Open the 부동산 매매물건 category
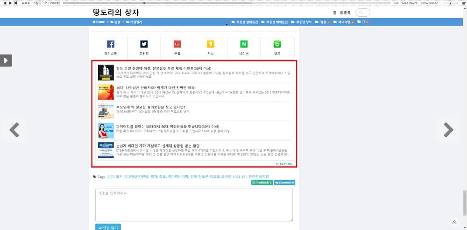 [x=274, y=22]
